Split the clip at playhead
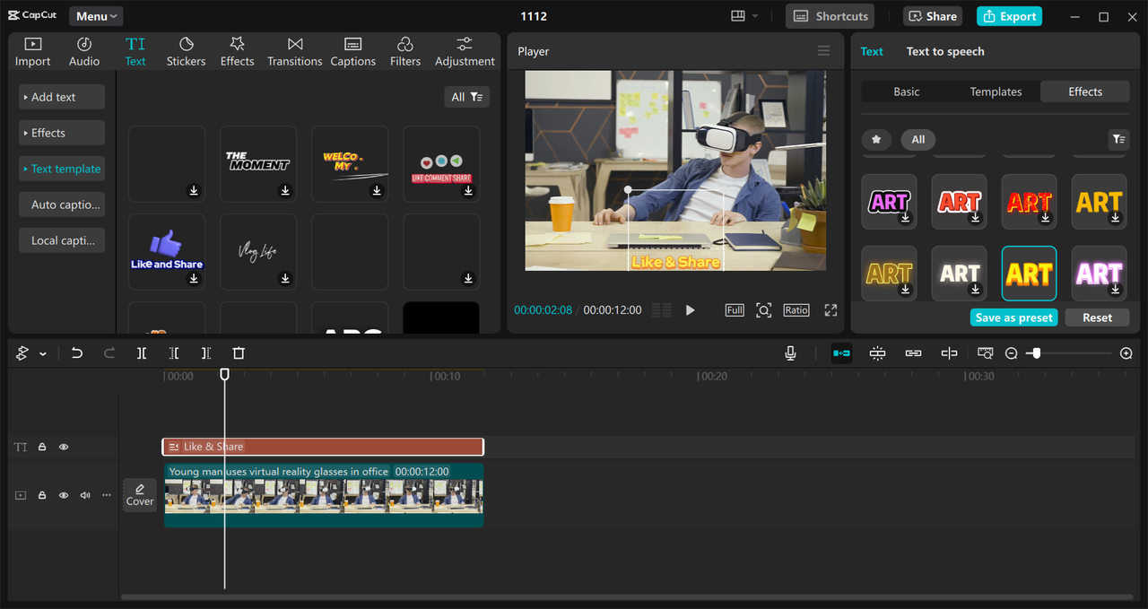The width and height of the screenshot is (1148, 609). [142, 353]
